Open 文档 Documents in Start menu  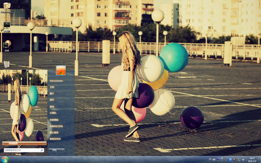click(x=52, y=87)
